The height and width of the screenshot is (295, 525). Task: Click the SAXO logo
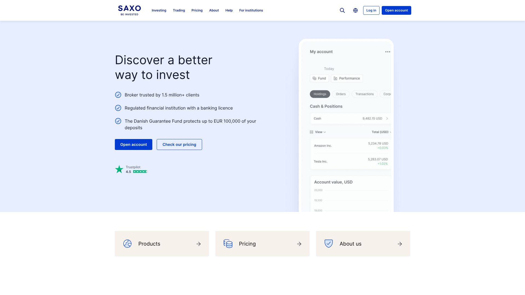129,10
